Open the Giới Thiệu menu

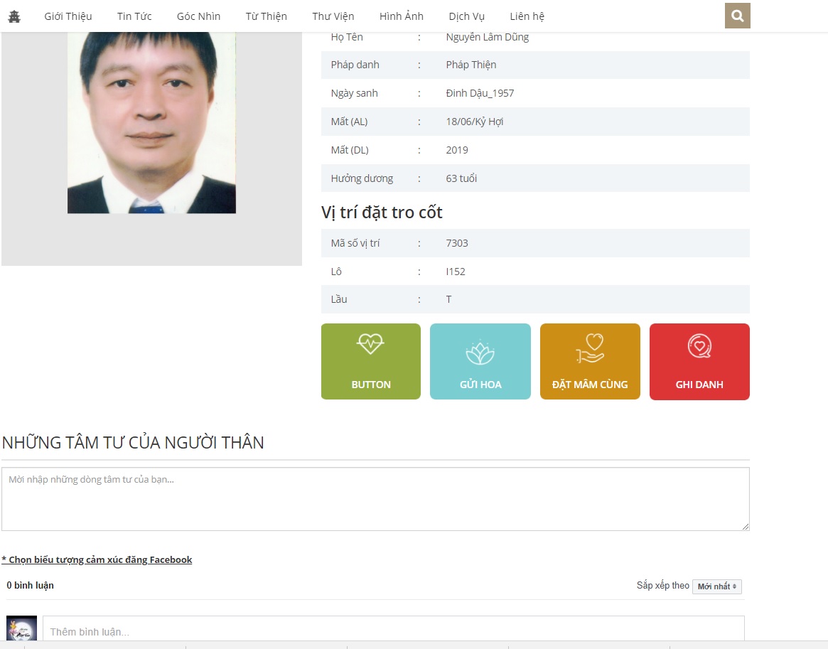click(x=68, y=16)
